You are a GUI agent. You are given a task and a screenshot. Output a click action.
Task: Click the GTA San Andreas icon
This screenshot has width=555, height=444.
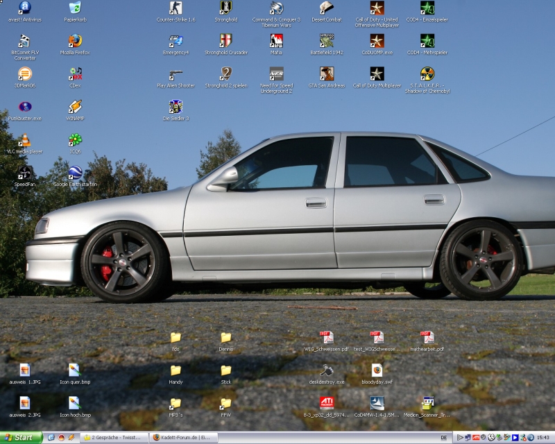pos(326,74)
